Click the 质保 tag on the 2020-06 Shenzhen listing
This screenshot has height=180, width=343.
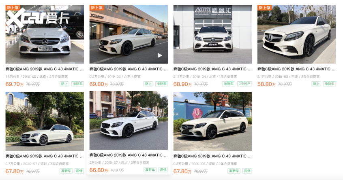(x=247, y=171)
